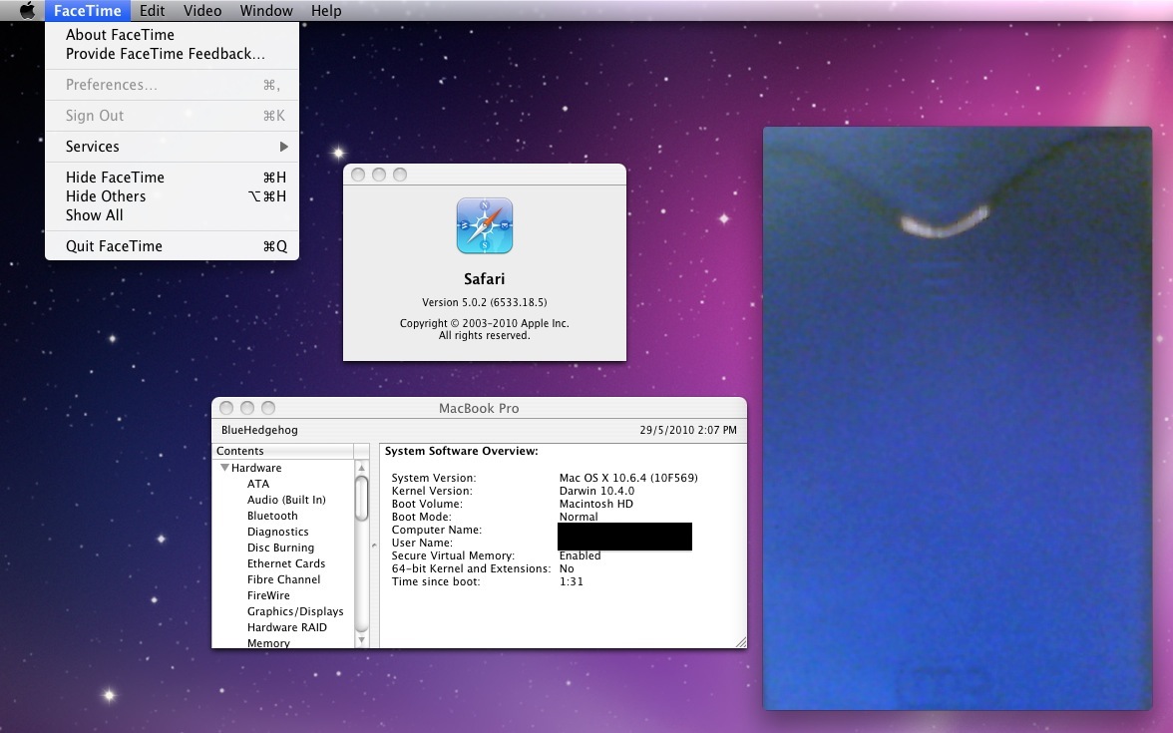This screenshot has width=1173, height=733.
Task: Zoom the Safari About window
Action: pos(400,175)
